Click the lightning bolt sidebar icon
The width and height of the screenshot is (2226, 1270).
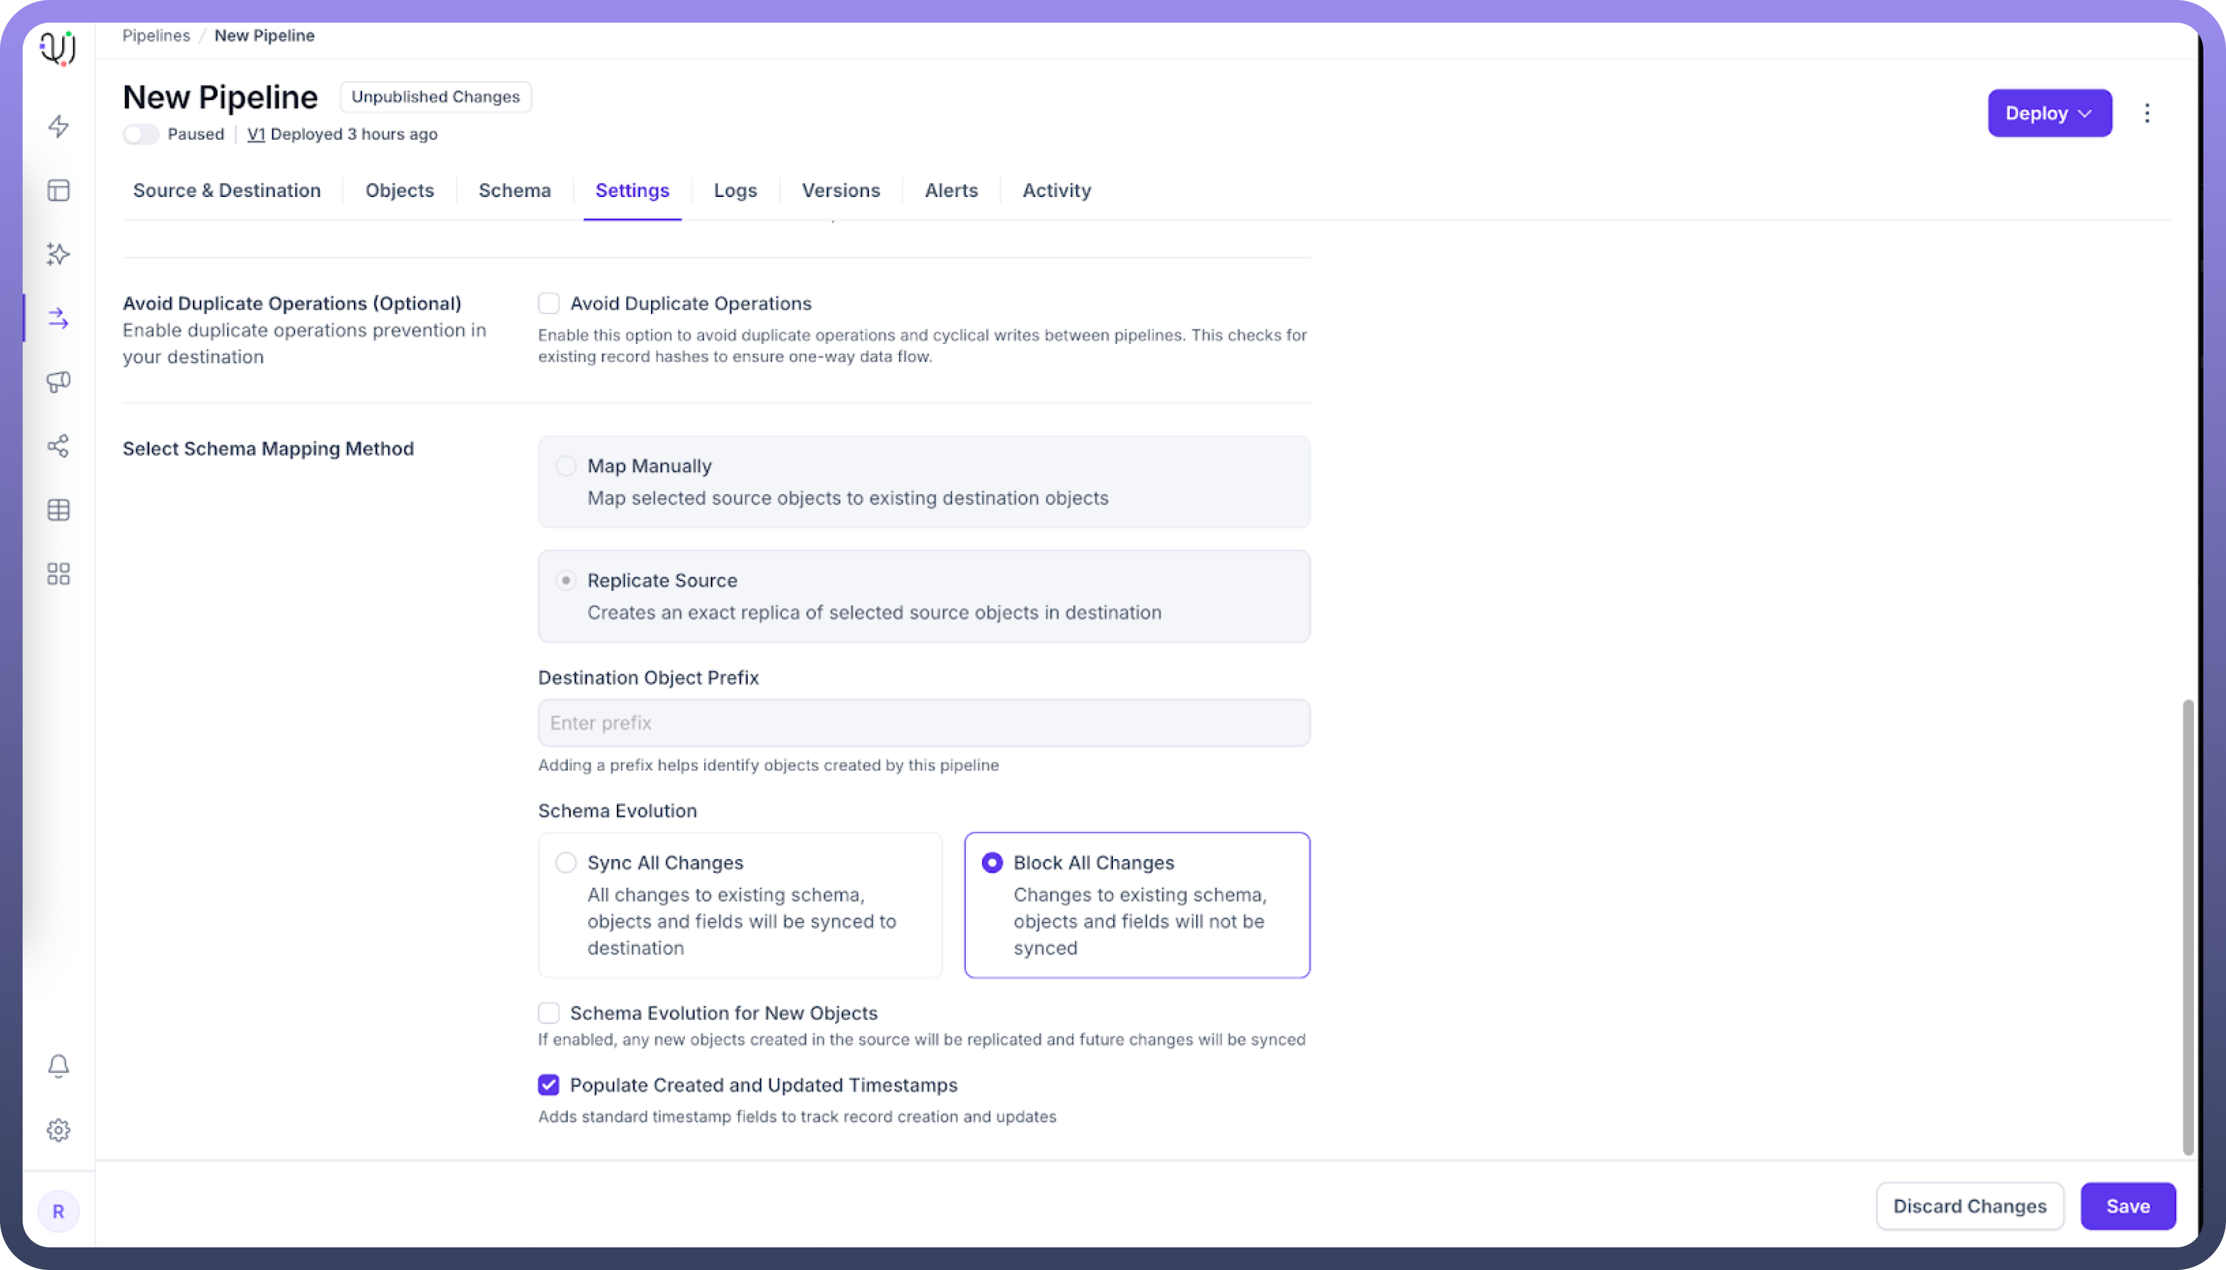pyautogui.click(x=58, y=126)
